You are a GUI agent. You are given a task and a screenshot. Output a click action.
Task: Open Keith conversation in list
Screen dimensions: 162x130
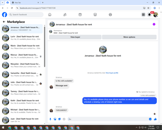click(x=22, y=102)
